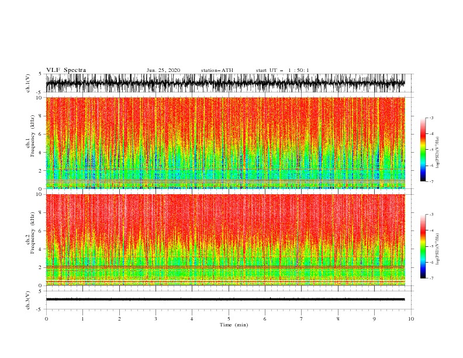Click ch.2 frequency axis "10" tick label
This screenshot has height=358, width=463.
[39, 194]
